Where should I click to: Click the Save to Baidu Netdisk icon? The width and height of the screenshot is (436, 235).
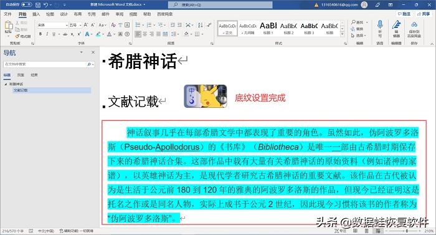(414, 25)
